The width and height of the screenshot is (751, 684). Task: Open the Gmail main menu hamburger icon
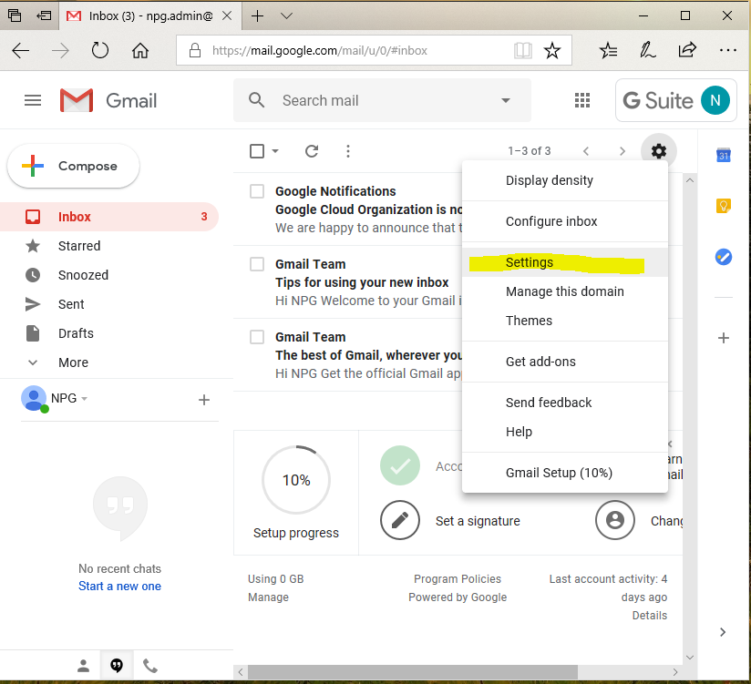(33, 100)
